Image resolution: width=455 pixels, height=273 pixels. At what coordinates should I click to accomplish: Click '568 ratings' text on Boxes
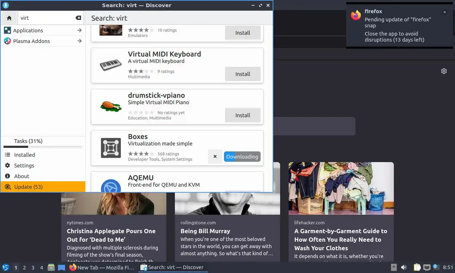pos(168,154)
